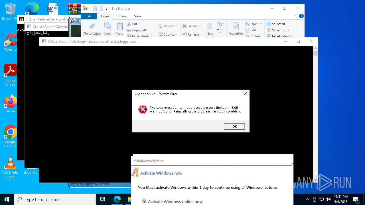Open the WinRAR desktop icon
Image resolution: width=365 pixels, height=205 pixels.
[74, 9]
